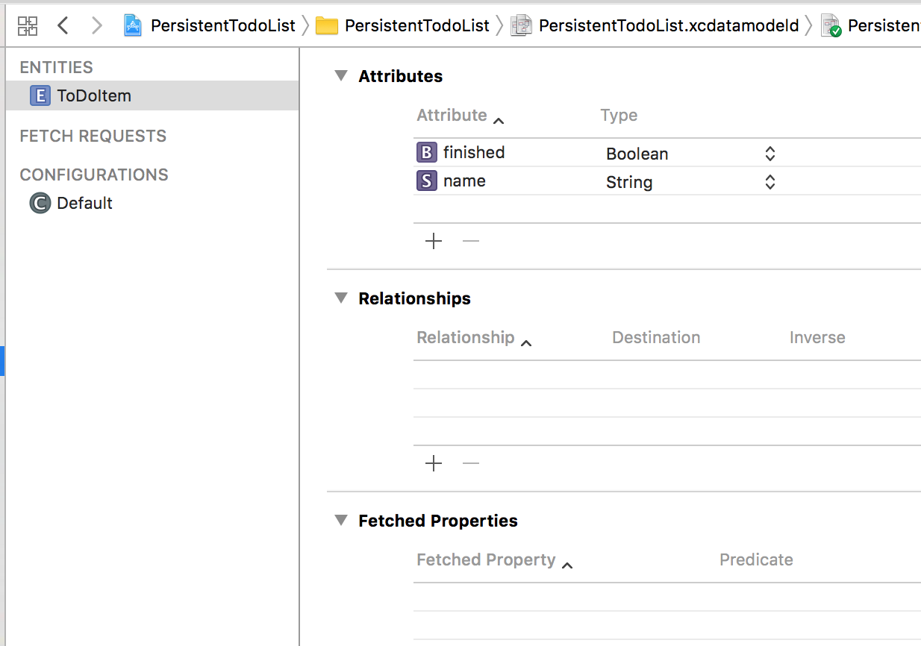The width and height of the screenshot is (921, 646).
Task: Select the ToDoItem entity
Action: (x=93, y=95)
